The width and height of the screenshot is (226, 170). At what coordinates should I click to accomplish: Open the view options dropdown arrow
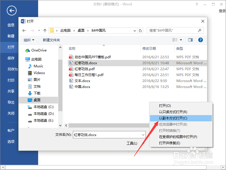[181, 40]
